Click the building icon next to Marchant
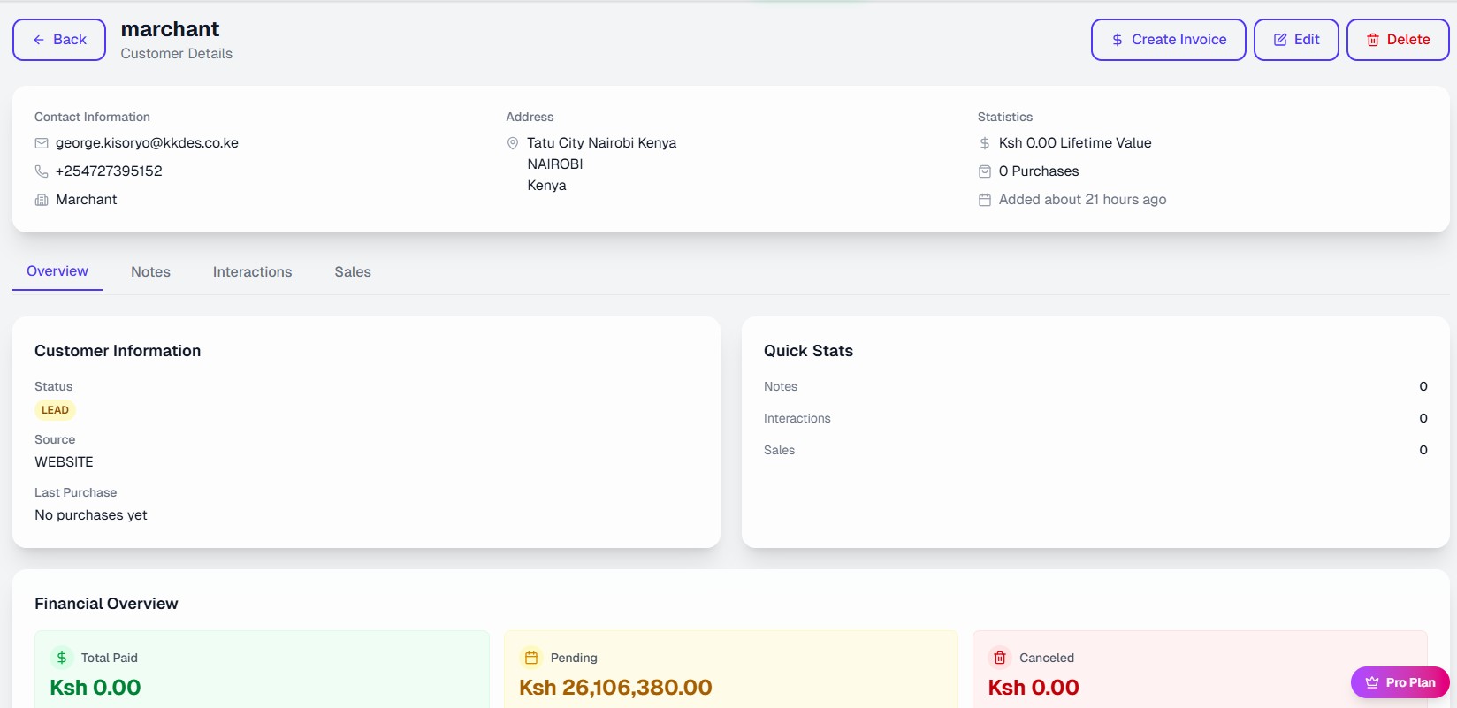 (42, 200)
